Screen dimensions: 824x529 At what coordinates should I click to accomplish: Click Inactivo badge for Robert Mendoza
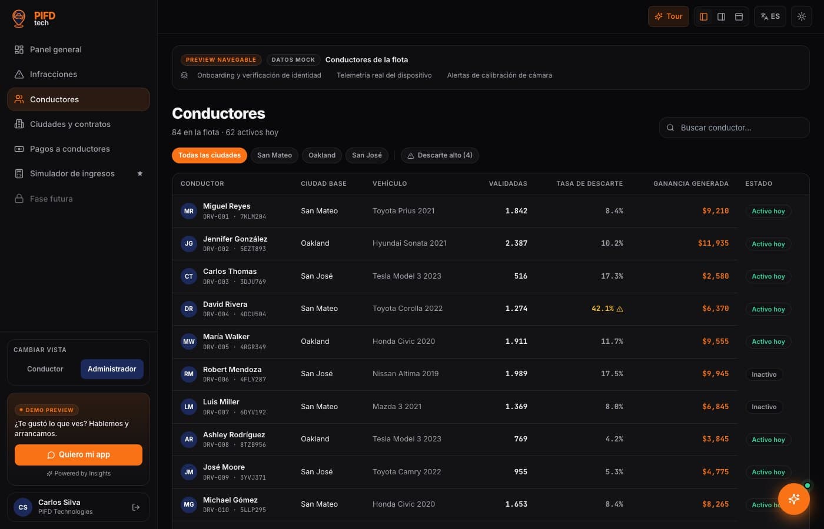764,374
